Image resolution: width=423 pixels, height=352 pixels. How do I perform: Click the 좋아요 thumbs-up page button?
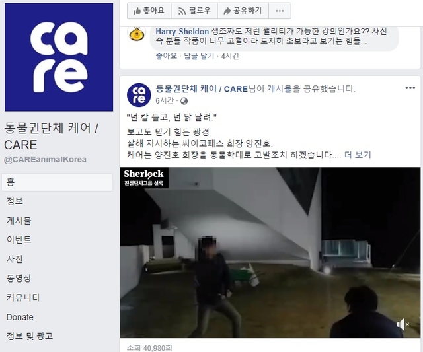tap(149, 11)
